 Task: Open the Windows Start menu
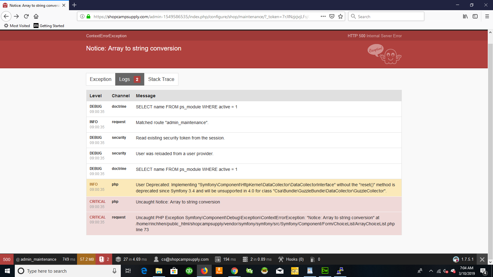[x=7, y=271]
